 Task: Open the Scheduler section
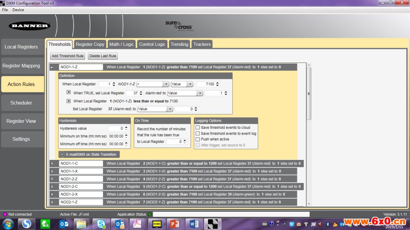[23, 103]
